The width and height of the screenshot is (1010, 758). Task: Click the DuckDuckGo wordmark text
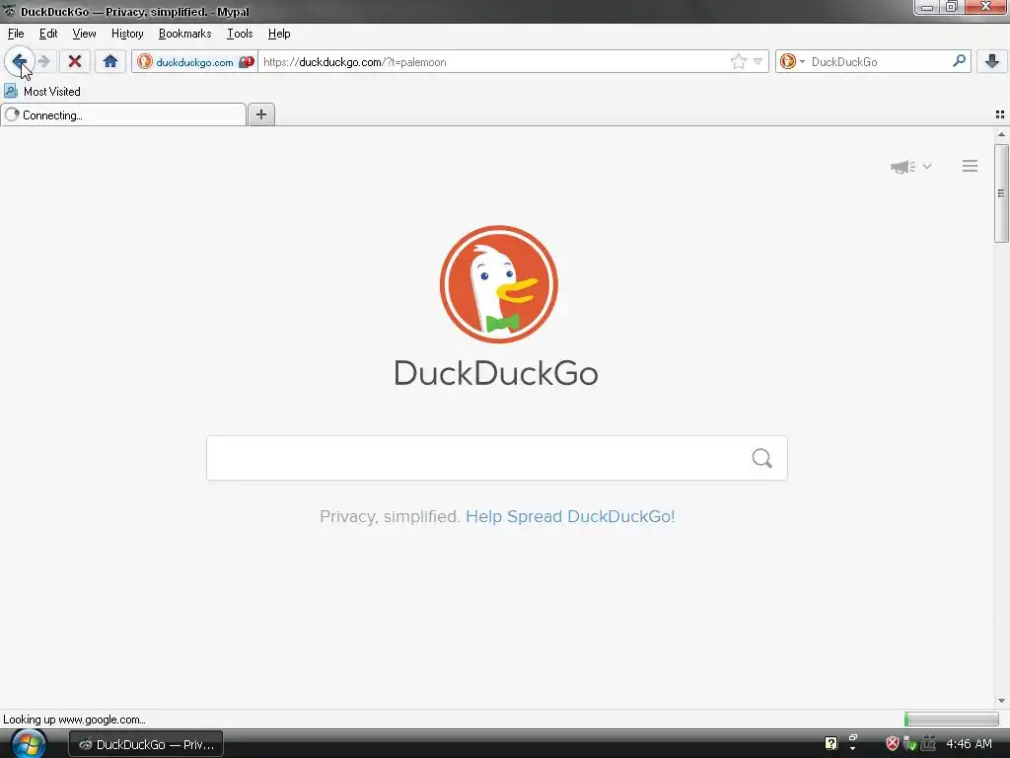click(x=496, y=373)
